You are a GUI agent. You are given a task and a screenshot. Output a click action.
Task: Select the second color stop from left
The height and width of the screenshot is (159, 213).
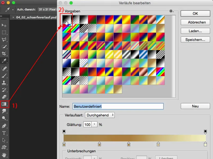coord(99,144)
